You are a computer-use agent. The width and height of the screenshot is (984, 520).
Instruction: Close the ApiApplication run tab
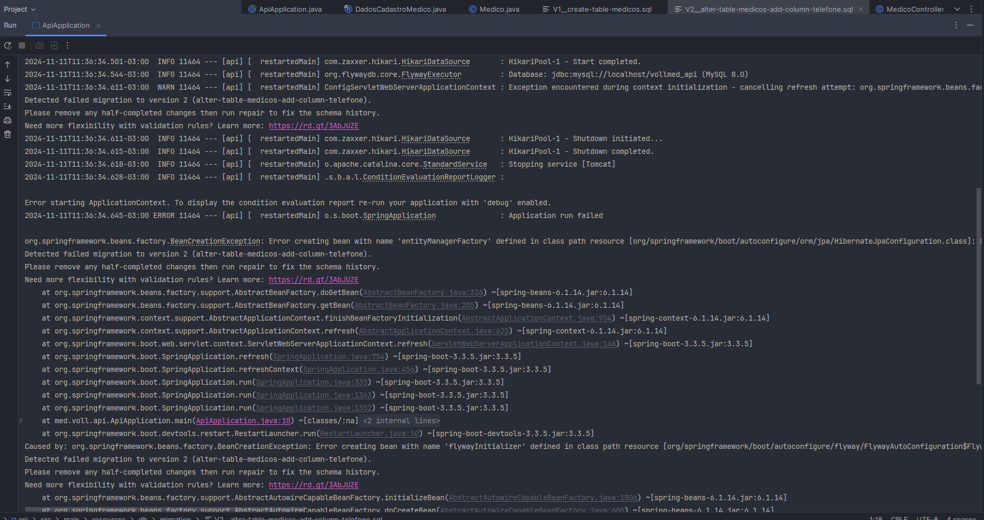(x=99, y=26)
